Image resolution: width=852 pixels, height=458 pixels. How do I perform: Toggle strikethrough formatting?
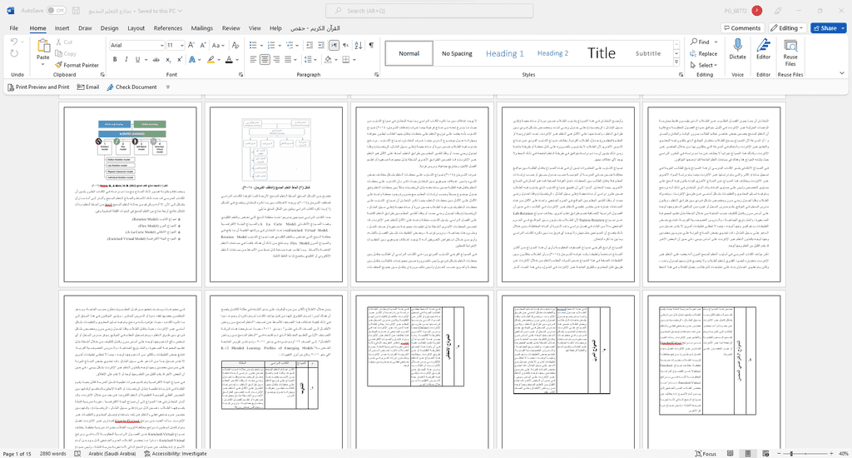point(156,60)
